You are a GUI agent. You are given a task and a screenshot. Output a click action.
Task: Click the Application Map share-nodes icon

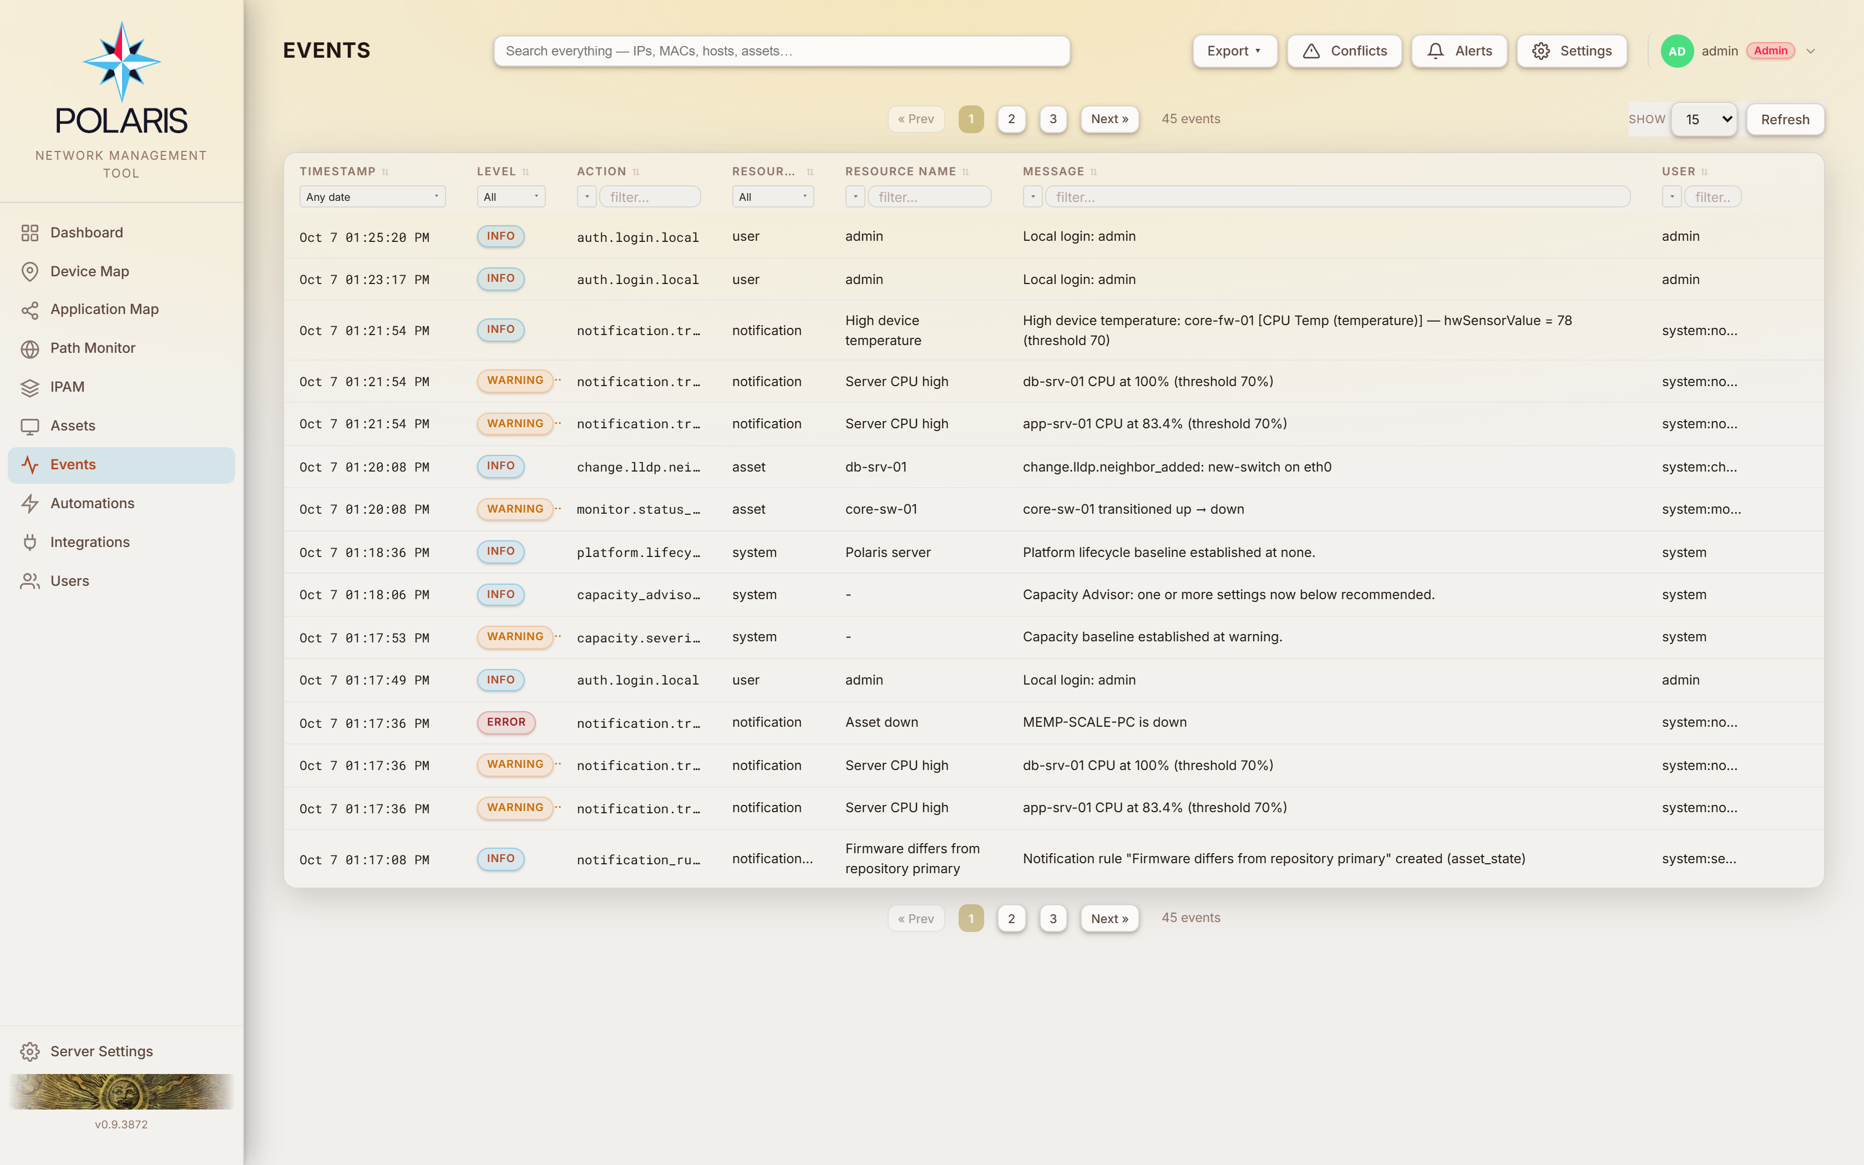coord(30,310)
